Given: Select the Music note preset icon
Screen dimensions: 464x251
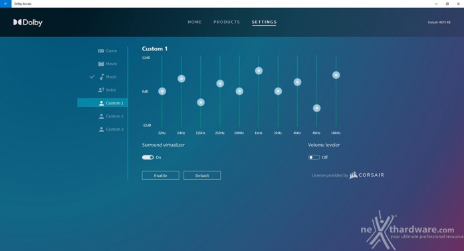Looking at the screenshot, I should point(102,77).
